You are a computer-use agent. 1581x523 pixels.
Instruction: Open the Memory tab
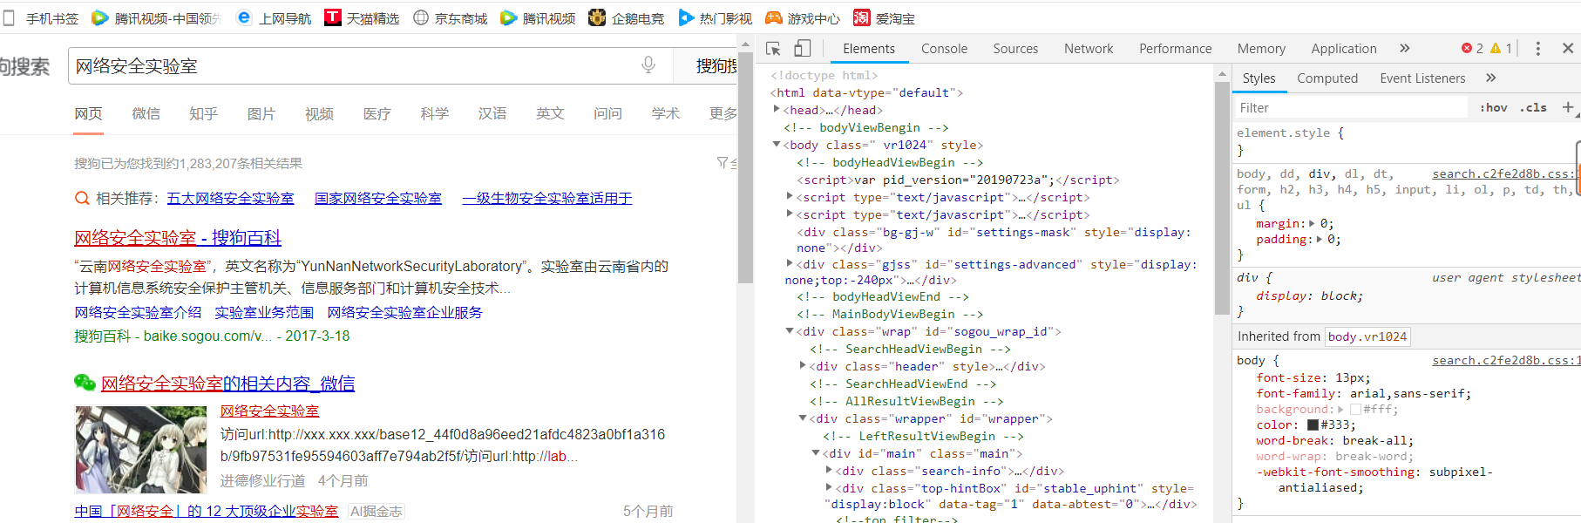point(1261,49)
